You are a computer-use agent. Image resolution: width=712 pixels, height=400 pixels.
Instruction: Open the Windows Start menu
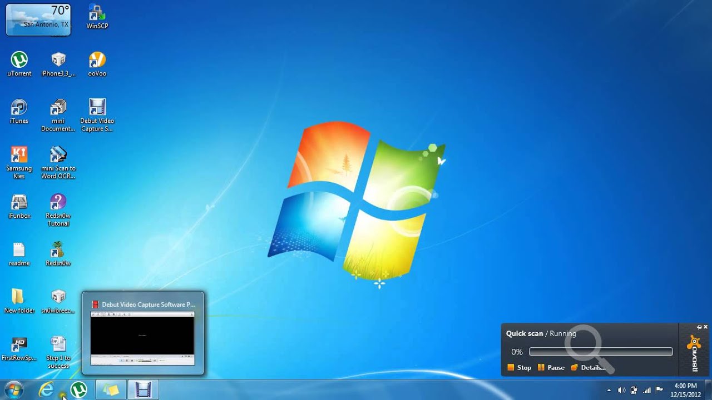pyautogui.click(x=14, y=390)
